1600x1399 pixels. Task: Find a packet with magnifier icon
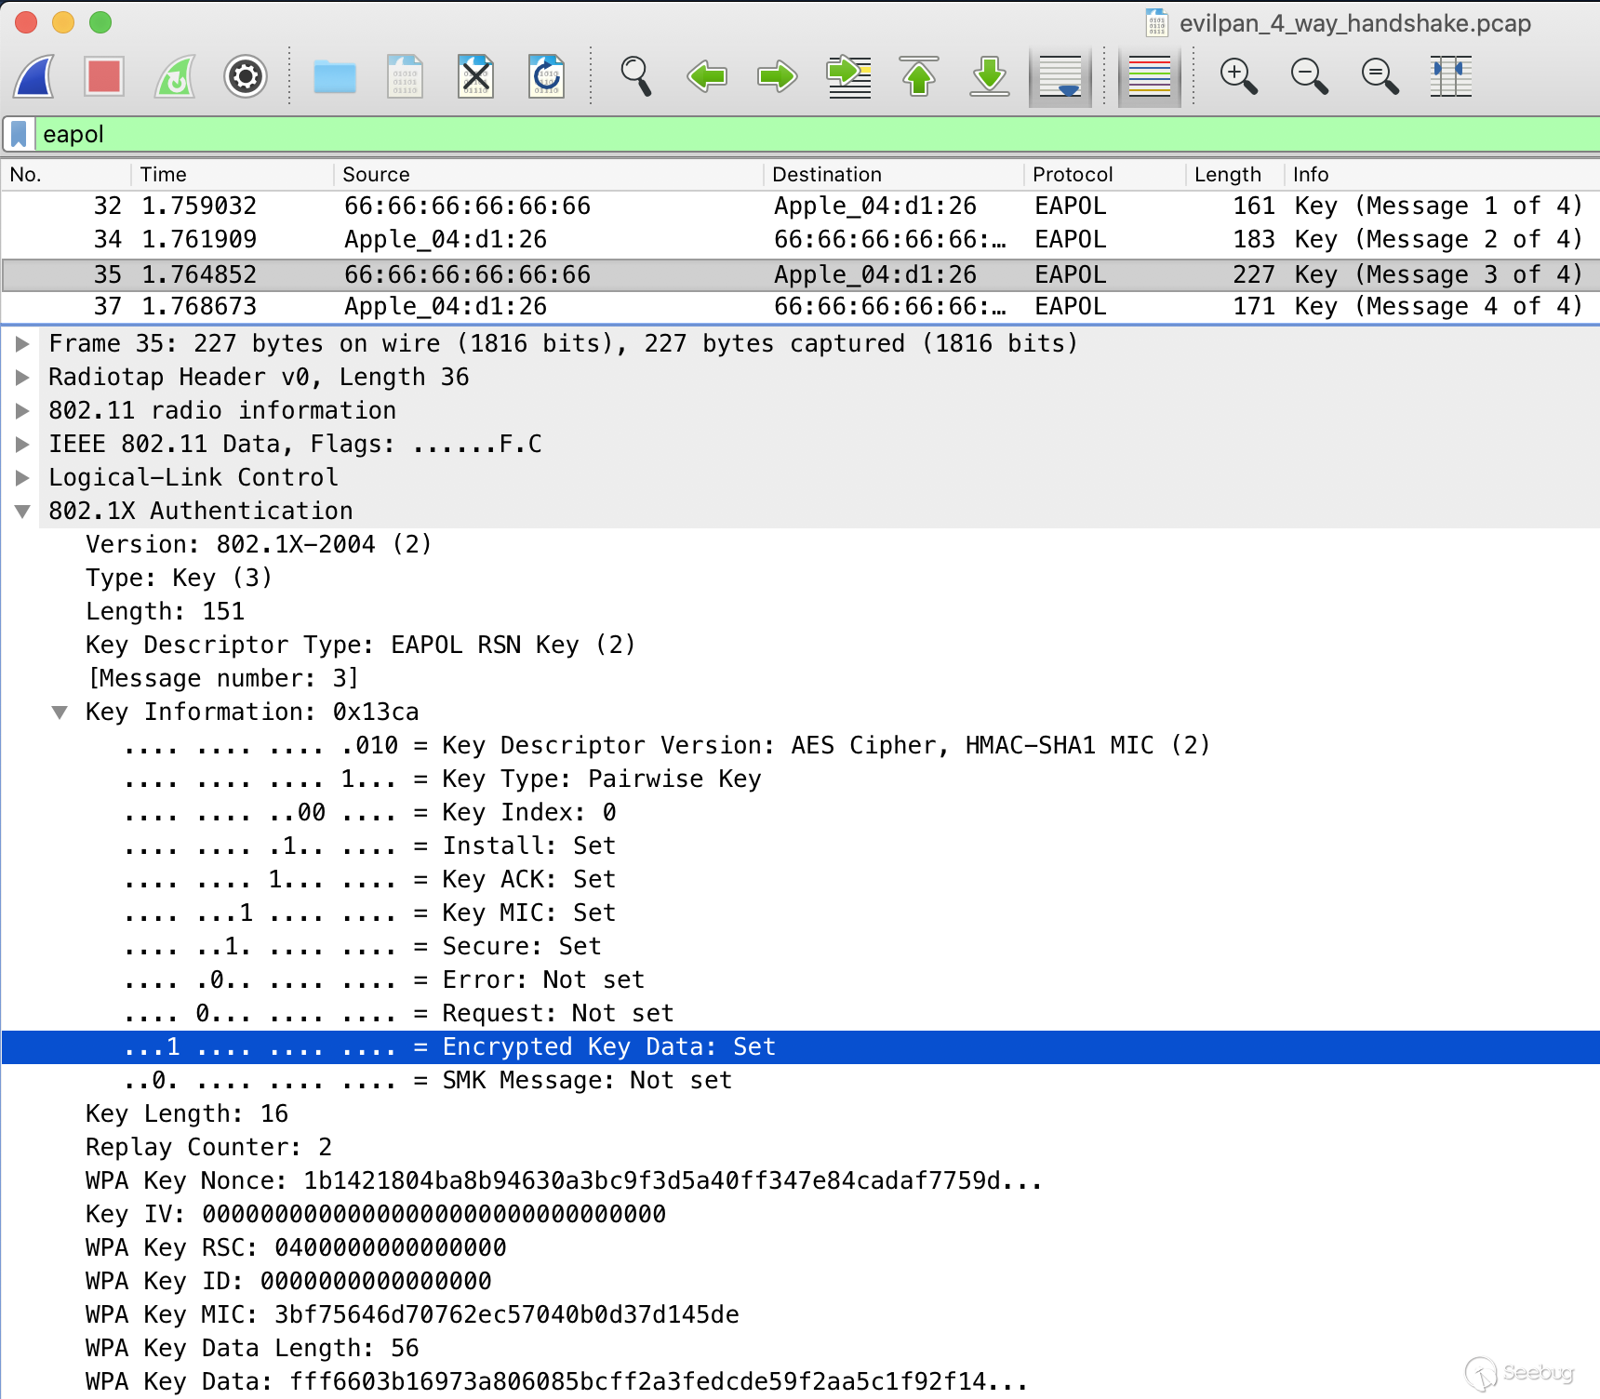pyautogui.click(x=636, y=76)
